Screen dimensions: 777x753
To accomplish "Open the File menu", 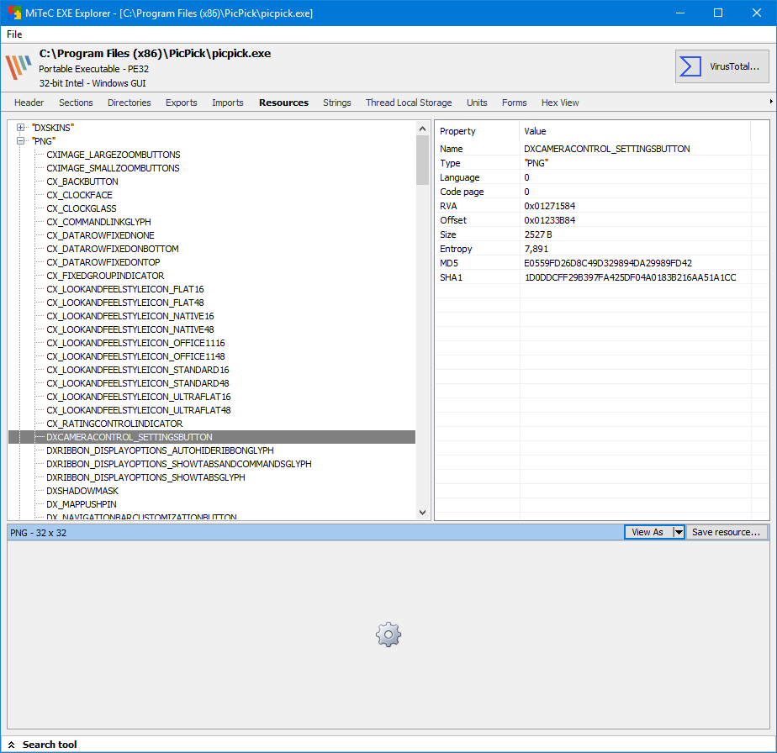I will tap(14, 34).
